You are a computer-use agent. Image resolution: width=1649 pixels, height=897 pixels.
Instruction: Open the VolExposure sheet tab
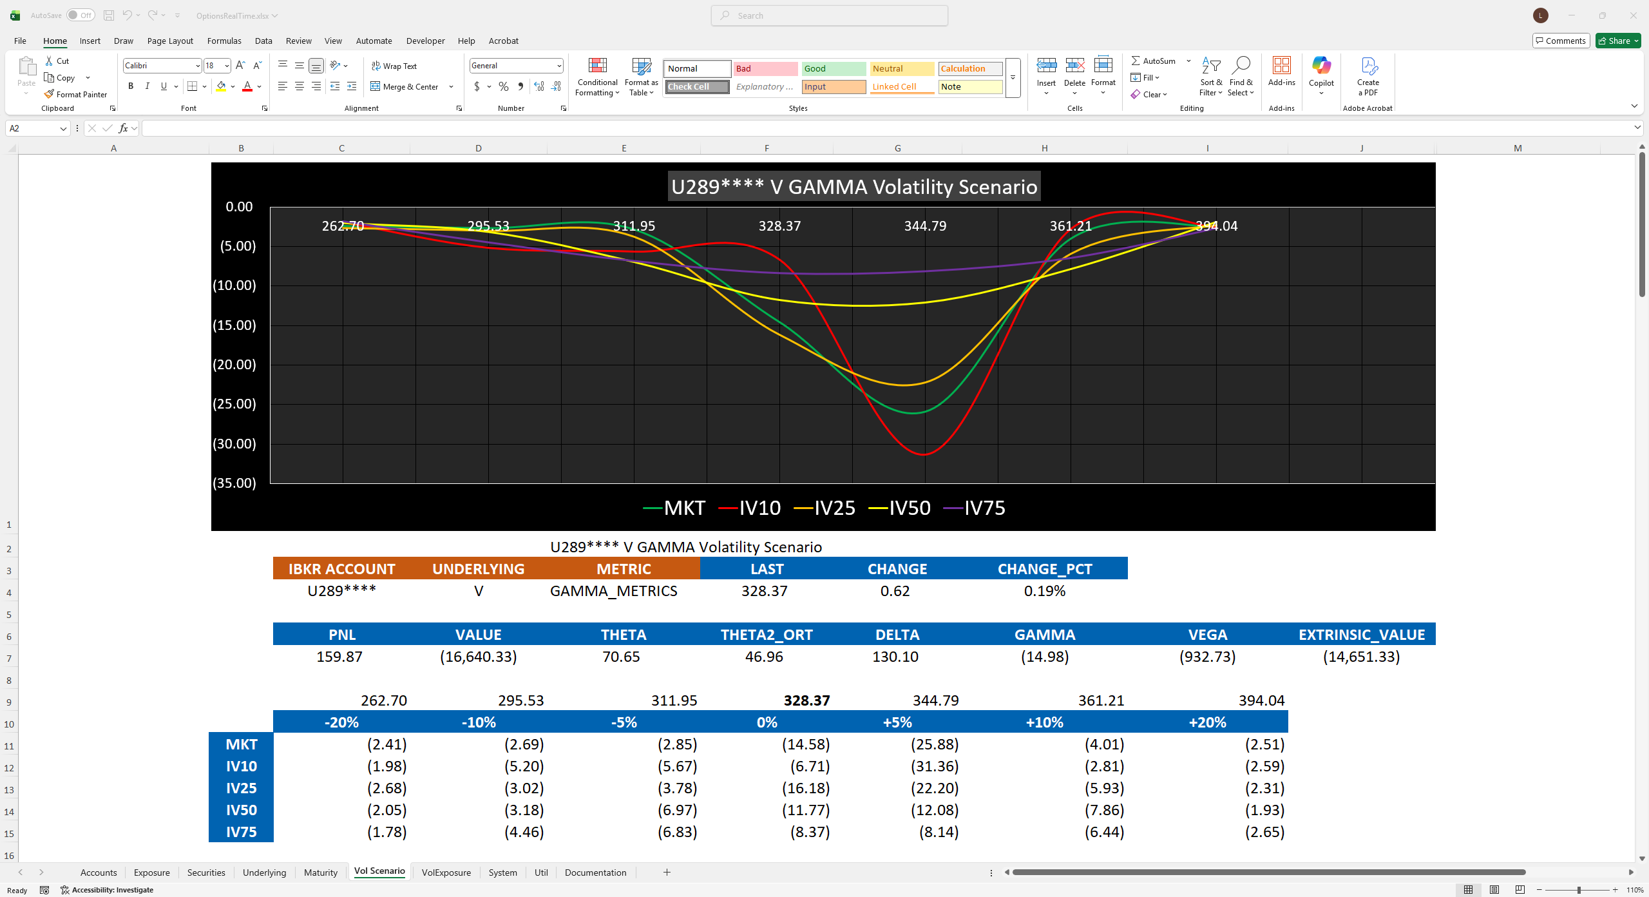[446, 873]
